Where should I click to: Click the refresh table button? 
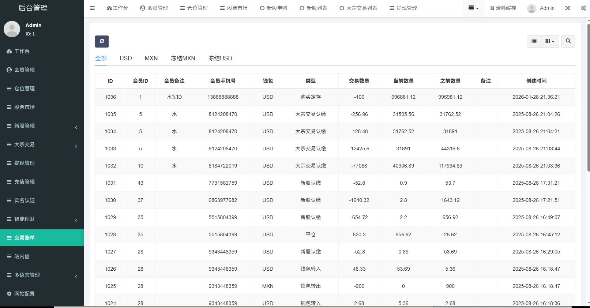tap(102, 41)
